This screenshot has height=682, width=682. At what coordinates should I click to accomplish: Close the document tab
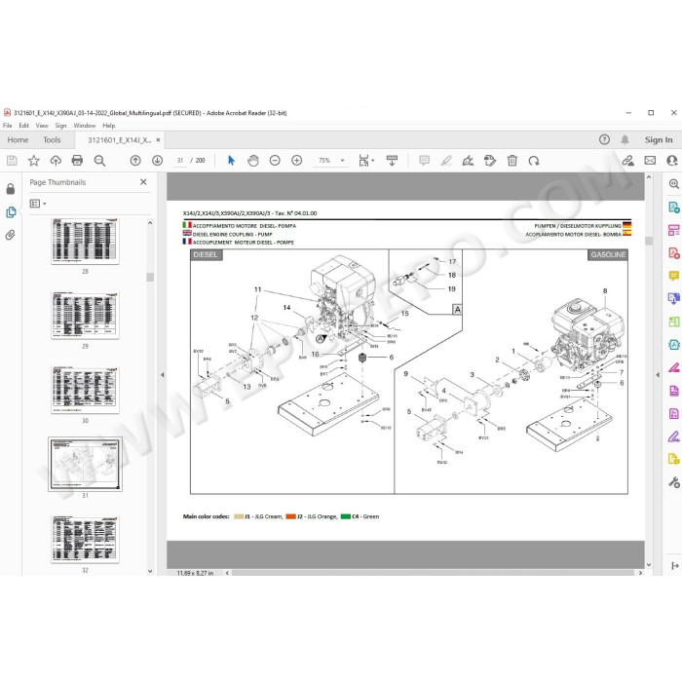point(158,140)
